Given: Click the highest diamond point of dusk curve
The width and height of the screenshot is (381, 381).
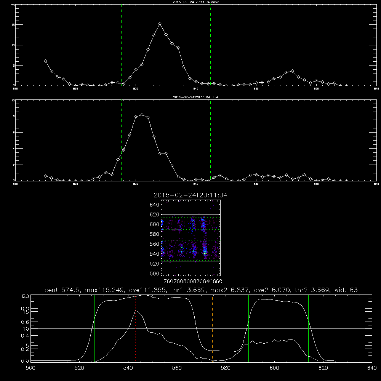Looking at the screenshot, I should click(x=142, y=115).
